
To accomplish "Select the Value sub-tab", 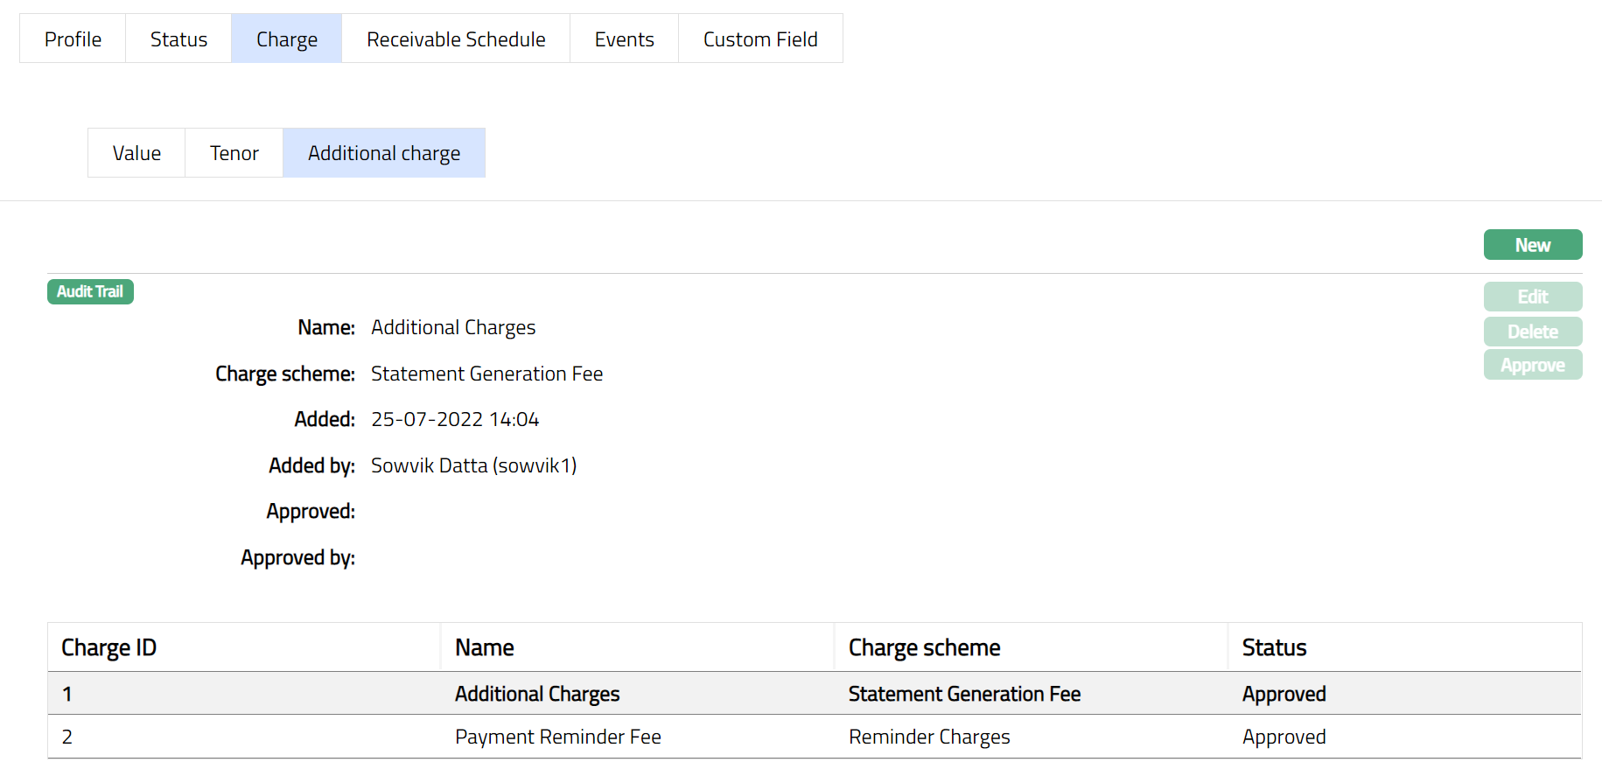I will 136,153.
